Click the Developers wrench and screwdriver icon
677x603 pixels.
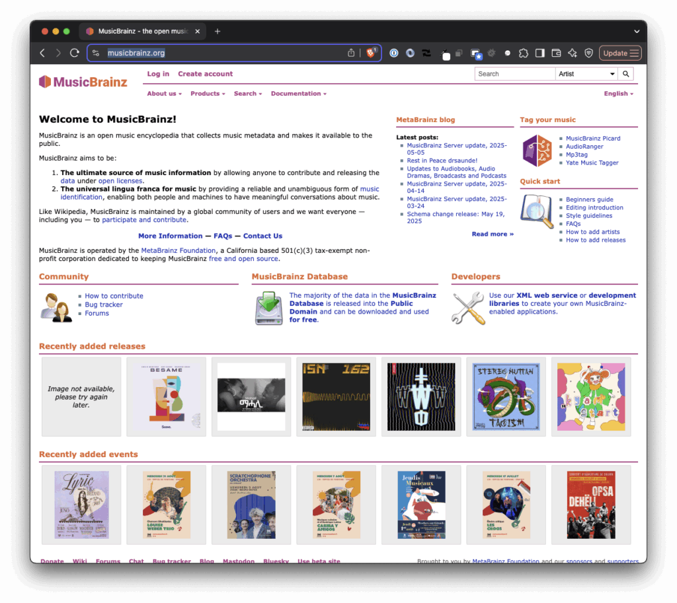pos(468,308)
